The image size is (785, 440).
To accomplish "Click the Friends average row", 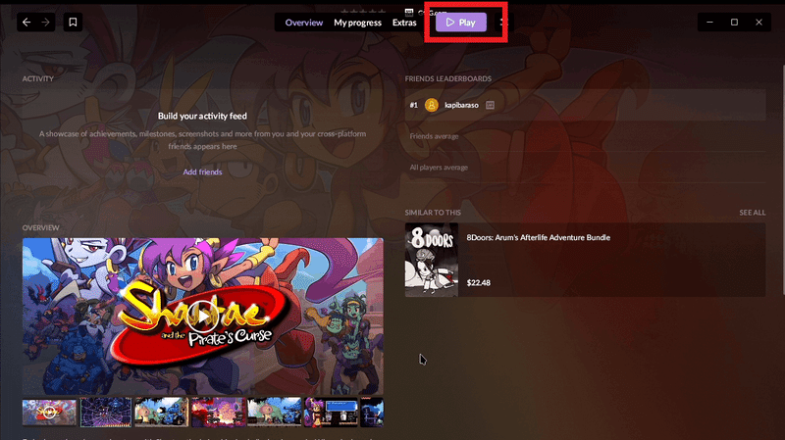I will pos(585,136).
